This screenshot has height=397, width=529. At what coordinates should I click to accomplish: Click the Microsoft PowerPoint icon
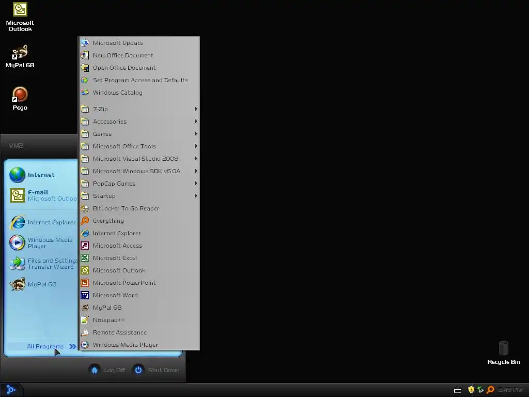(85, 283)
